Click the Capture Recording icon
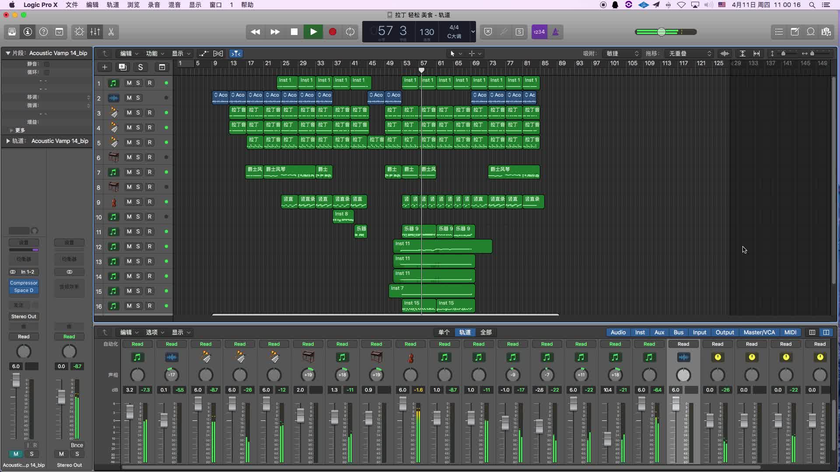Screen dimensions: 840x472 [350, 32]
